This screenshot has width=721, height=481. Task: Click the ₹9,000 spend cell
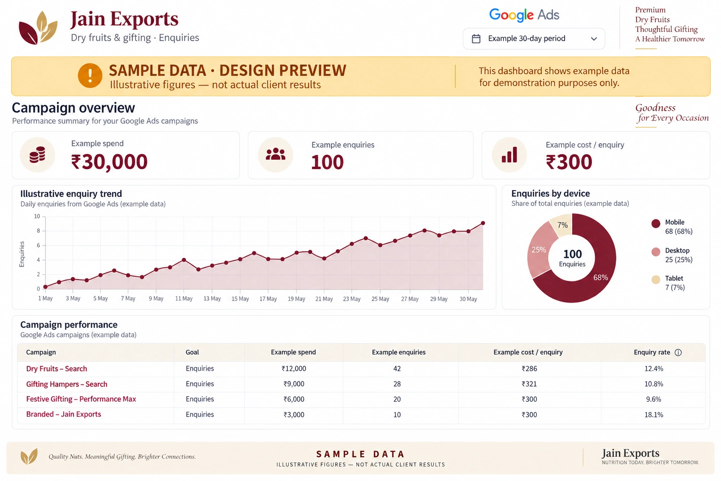point(294,384)
